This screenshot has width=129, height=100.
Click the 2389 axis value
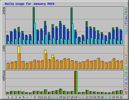point(4,48)
